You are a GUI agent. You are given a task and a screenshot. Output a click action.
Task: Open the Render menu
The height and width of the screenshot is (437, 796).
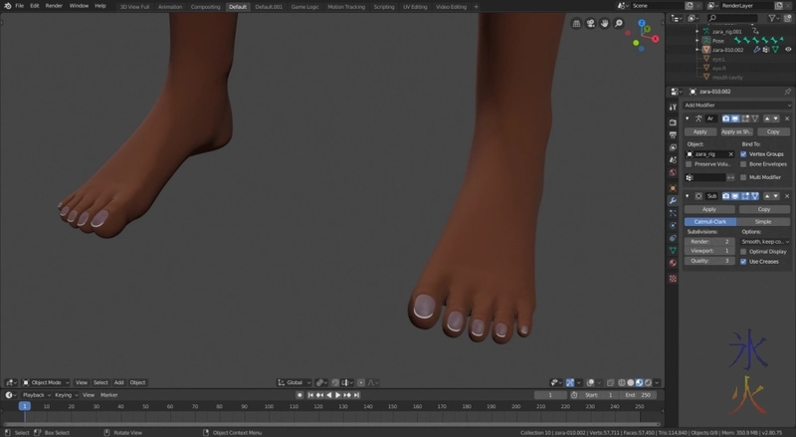tap(54, 6)
